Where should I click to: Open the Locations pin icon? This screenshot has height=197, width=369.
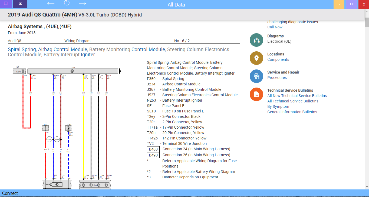[256, 58]
